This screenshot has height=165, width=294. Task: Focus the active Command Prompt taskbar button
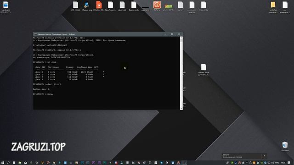pos(184,163)
